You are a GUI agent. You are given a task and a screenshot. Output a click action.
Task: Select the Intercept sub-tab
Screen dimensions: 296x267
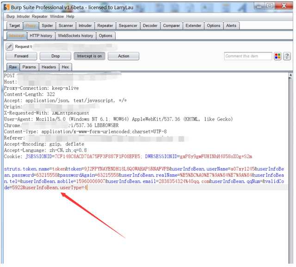[17, 36]
